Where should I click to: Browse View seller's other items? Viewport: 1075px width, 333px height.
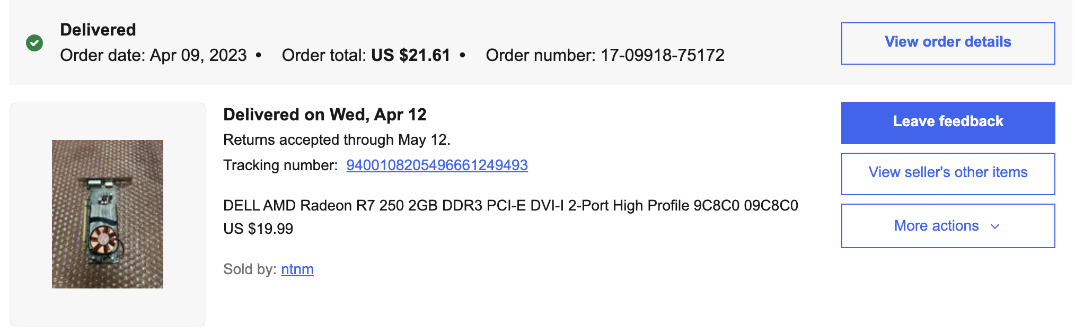click(947, 173)
